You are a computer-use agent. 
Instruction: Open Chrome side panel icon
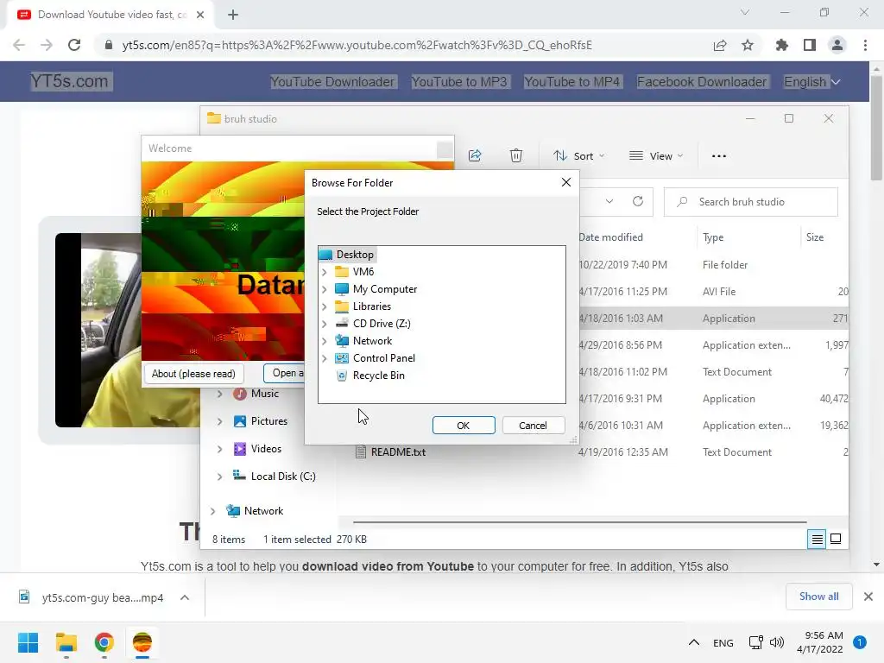810,45
